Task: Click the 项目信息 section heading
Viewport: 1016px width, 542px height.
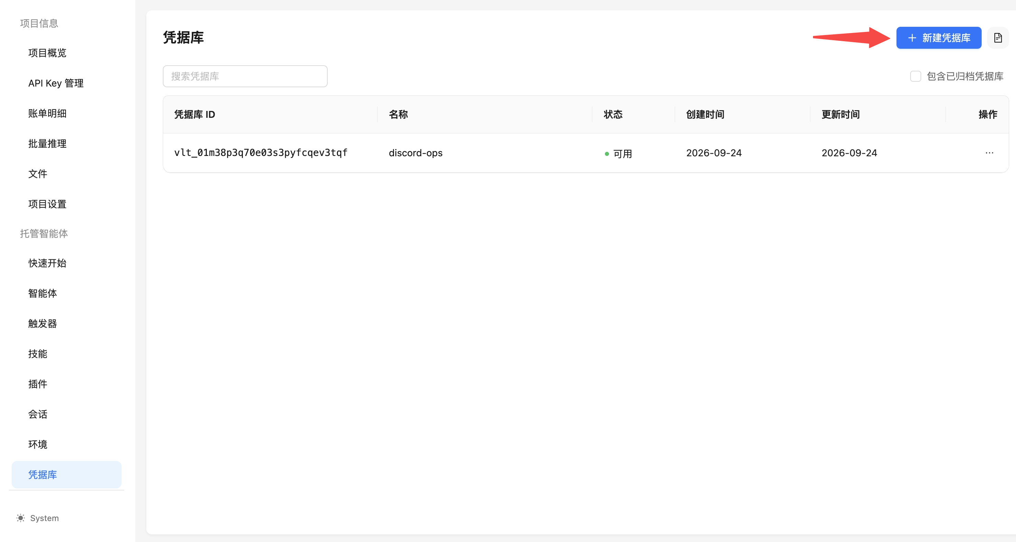Action: tap(39, 23)
